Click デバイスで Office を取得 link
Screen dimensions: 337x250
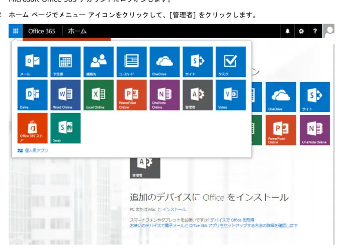click(x=232, y=220)
